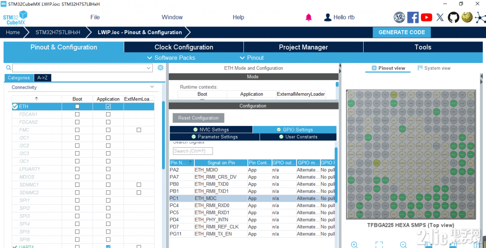Open the ST 10-year anniversary badge
The image size is (486, 248).
(399, 18)
